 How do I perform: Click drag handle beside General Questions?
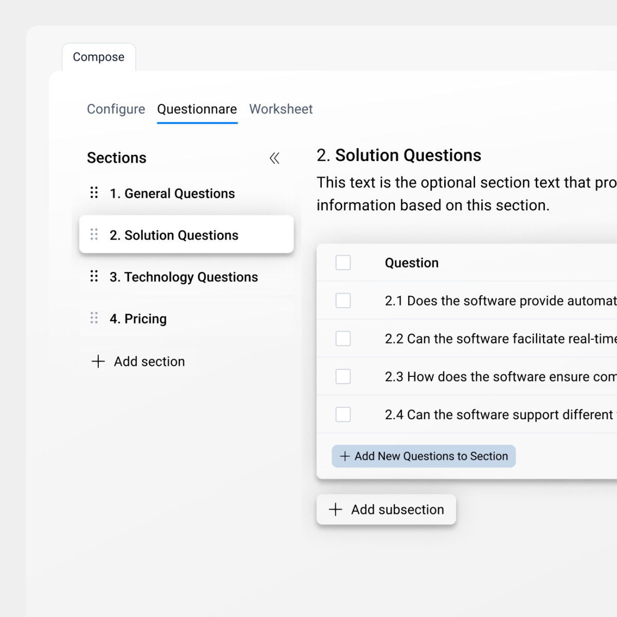coord(94,193)
